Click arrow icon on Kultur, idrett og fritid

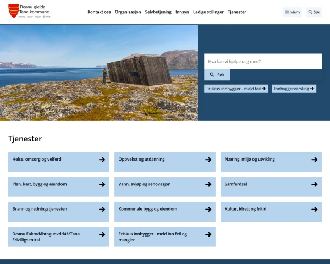[314, 209]
